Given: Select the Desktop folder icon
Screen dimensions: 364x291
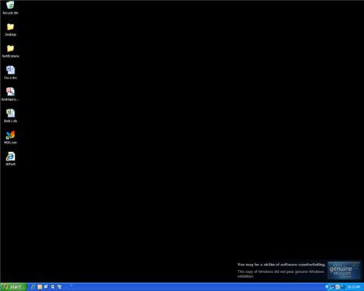Looking at the screenshot, I should coord(10,29).
